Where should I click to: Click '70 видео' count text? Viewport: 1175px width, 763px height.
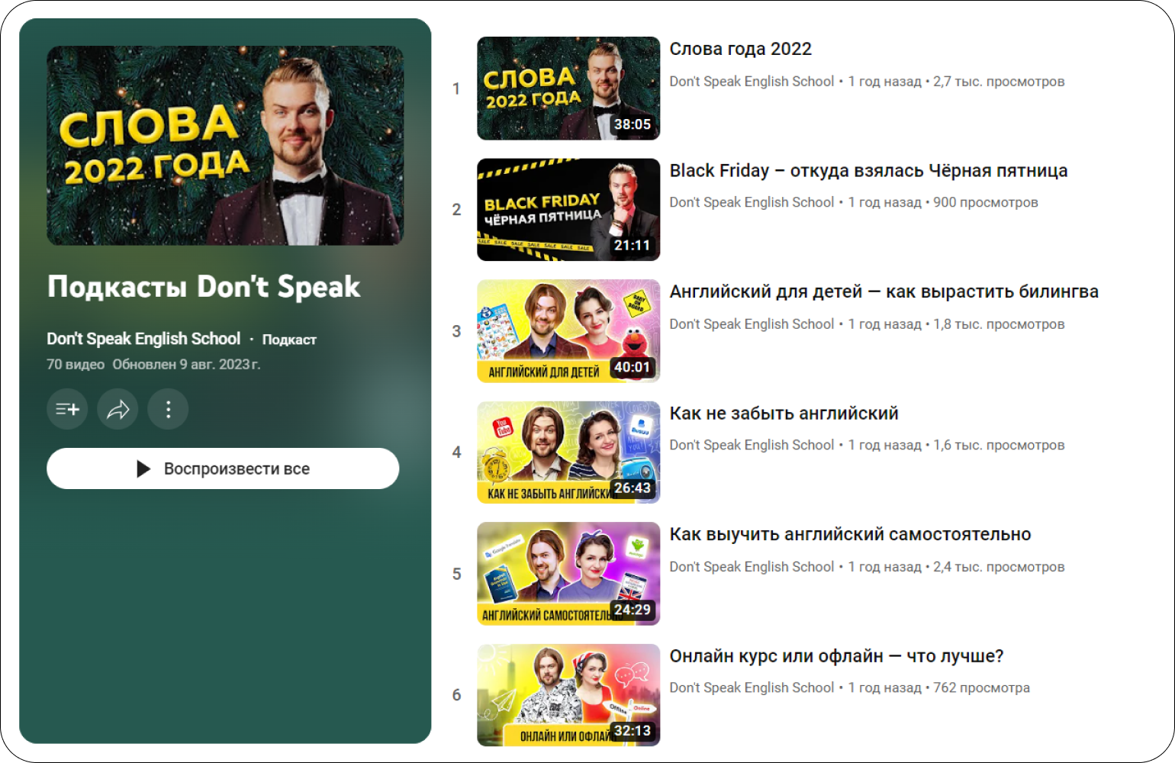[76, 365]
